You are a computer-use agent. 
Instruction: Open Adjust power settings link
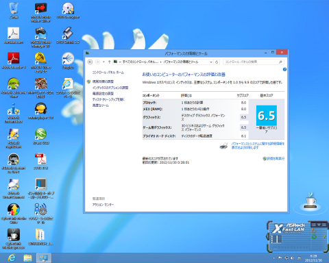(x=103, y=94)
